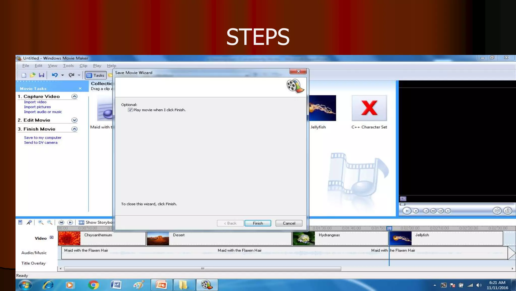Click the Save to my computer link
516x291 pixels.
(x=43, y=138)
